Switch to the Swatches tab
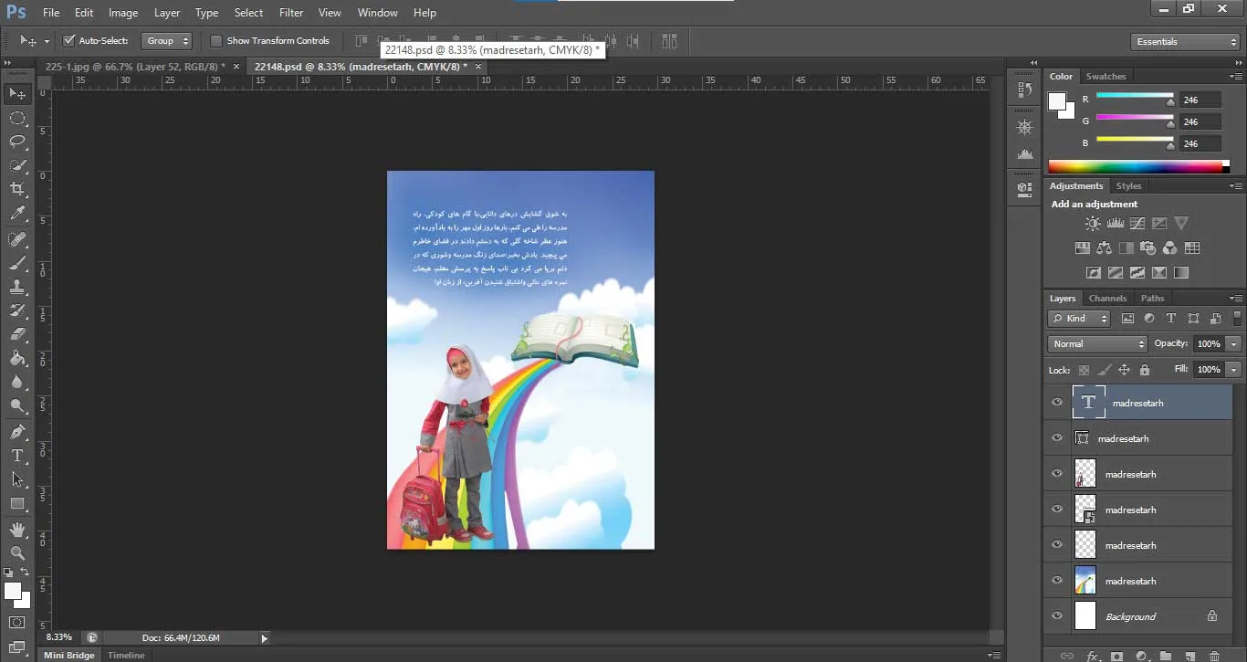The height and width of the screenshot is (662, 1247). point(1106,77)
